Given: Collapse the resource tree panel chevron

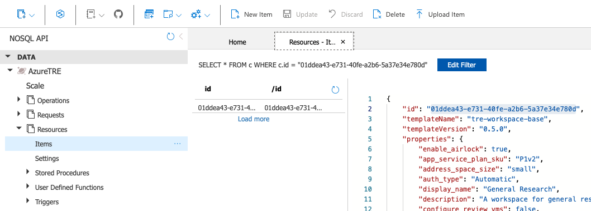Looking at the screenshot, I should (x=181, y=36).
